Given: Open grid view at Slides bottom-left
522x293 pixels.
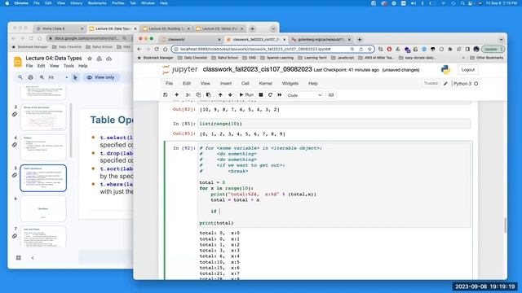Looking at the screenshot, I should coord(19,258).
